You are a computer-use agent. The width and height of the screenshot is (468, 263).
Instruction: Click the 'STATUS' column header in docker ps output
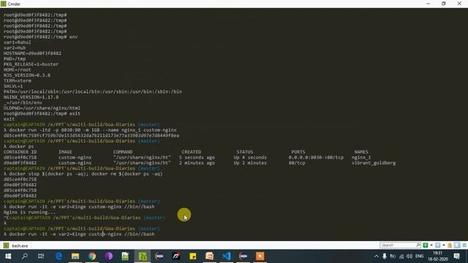(245, 152)
